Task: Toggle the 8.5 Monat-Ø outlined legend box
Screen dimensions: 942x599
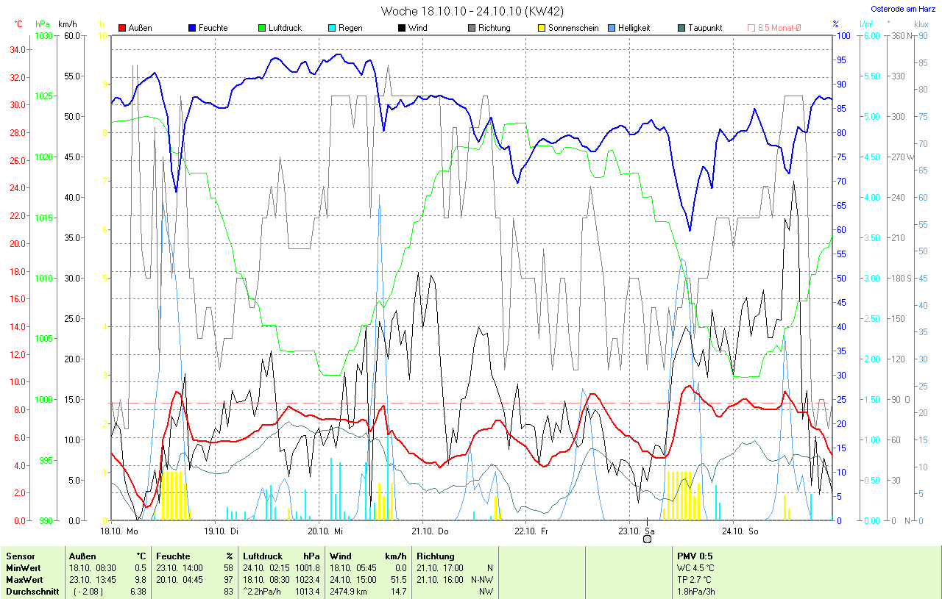Action: point(751,28)
